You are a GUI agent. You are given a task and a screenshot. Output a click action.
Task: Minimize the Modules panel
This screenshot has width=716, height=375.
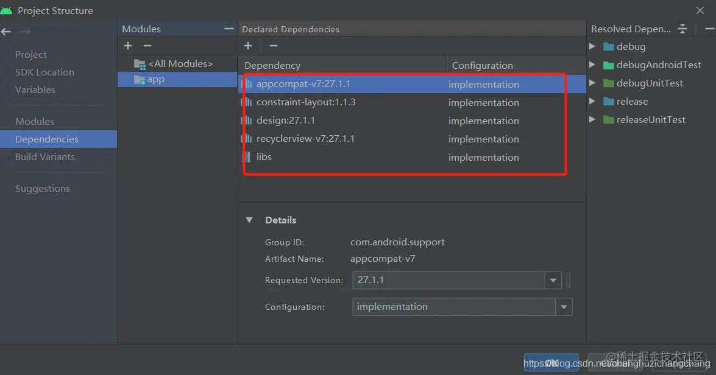pyautogui.click(x=229, y=29)
